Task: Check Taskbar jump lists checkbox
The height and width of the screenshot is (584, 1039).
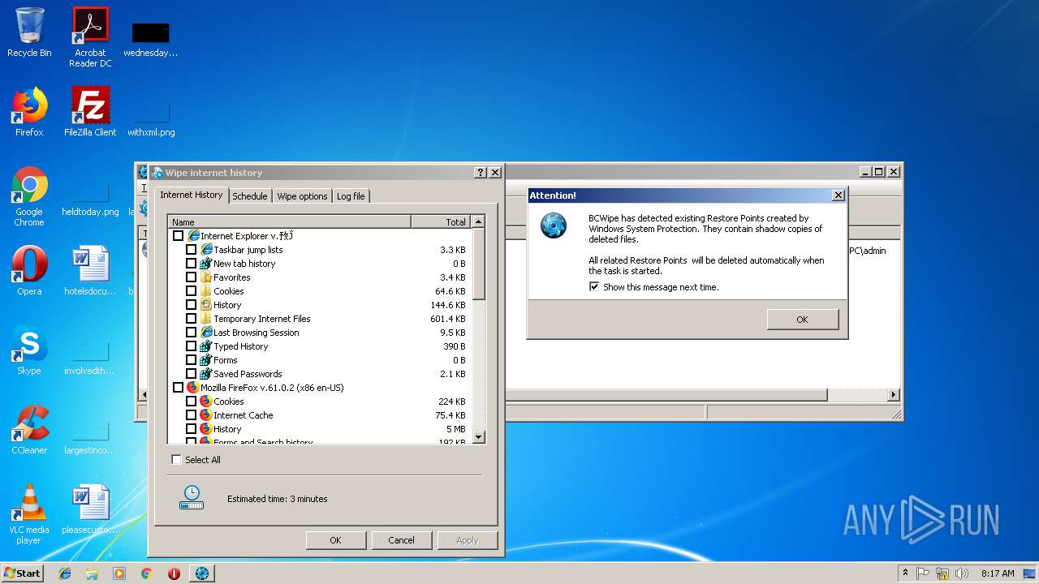Action: pos(192,249)
